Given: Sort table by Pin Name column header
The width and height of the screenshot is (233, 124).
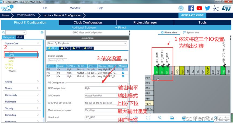Looking at the screenshot, I should [x=51, y=66].
